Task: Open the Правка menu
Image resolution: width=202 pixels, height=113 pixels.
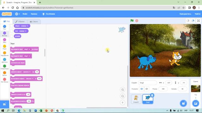Action: coord(34,14)
